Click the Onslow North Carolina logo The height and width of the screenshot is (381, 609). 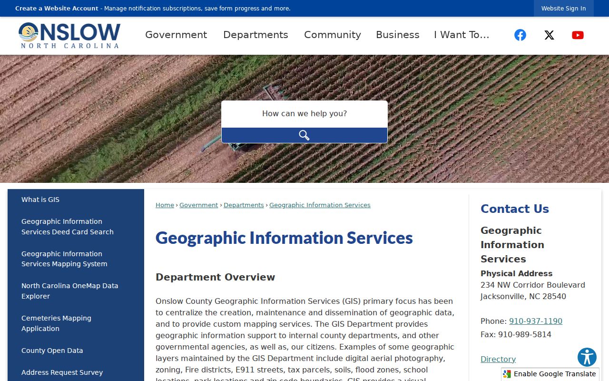(69, 35)
